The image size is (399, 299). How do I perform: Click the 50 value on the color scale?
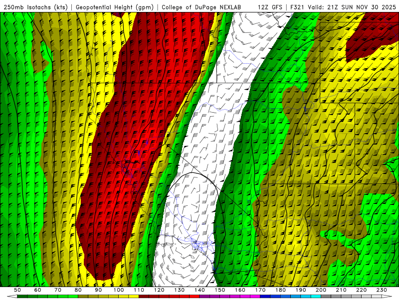[17, 290]
